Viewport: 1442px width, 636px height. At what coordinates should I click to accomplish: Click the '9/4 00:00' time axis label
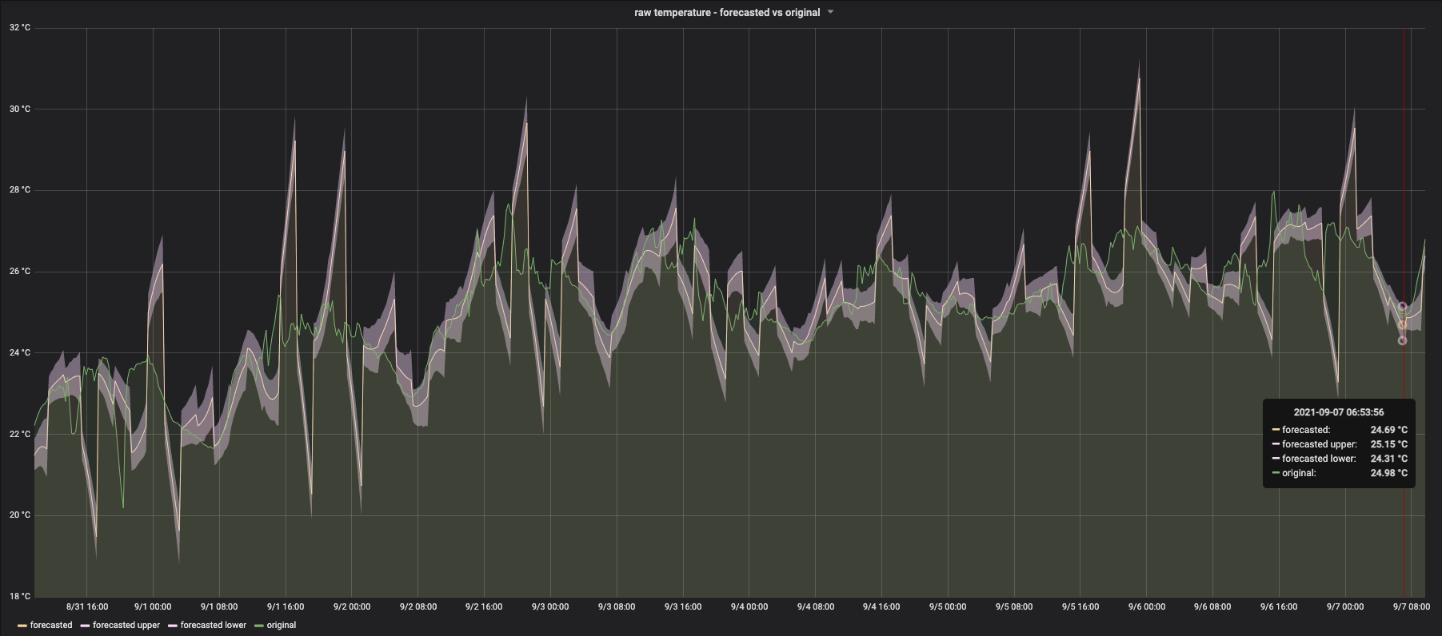[x=749, y=607]
